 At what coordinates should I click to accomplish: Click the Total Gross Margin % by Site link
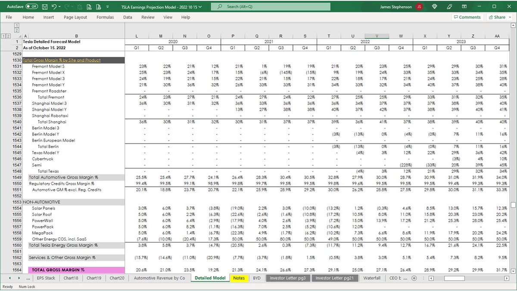tap(62, 60)
